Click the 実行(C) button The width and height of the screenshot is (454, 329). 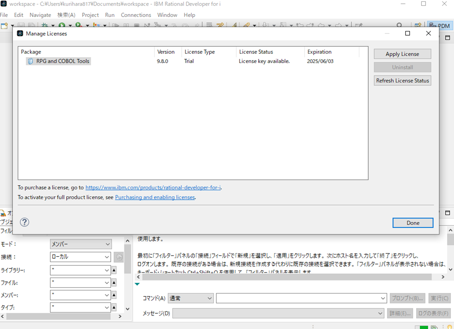[439, 298]
